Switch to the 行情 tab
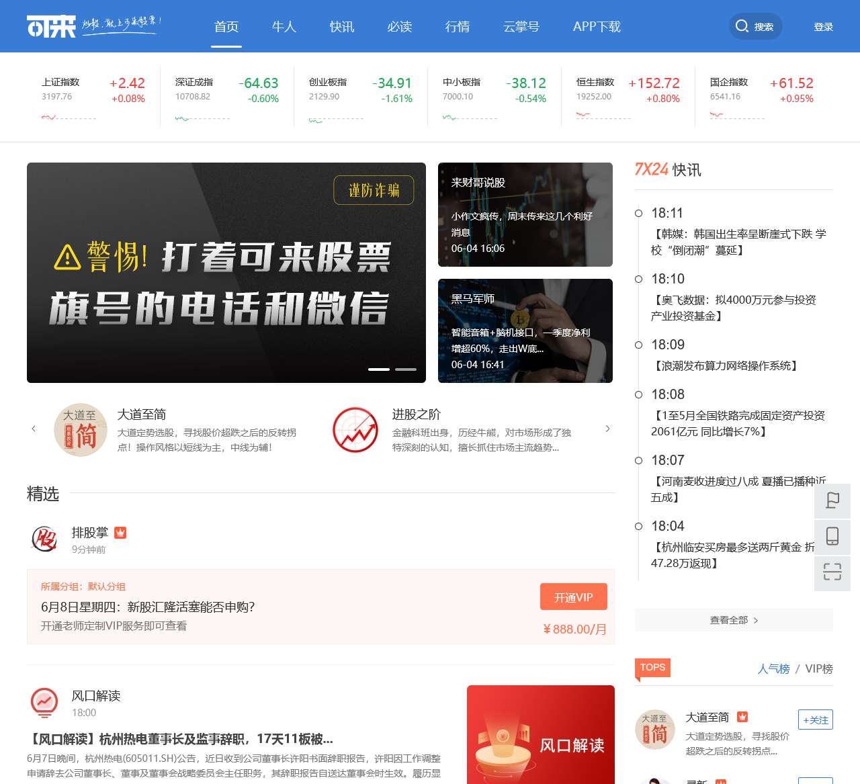 (x=458, y=27)
